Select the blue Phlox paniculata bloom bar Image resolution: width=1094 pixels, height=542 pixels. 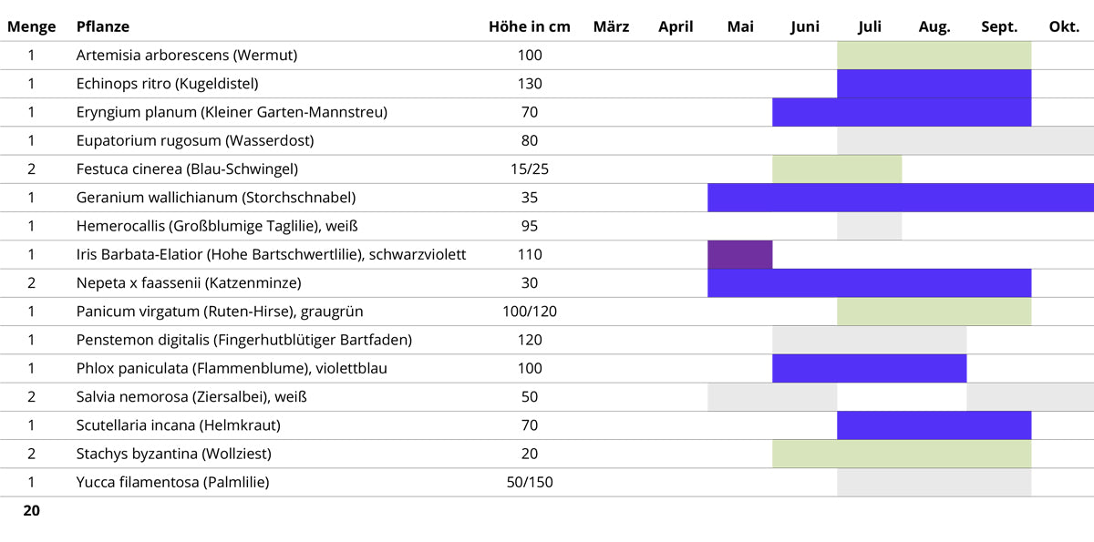[x=869, y=369]
